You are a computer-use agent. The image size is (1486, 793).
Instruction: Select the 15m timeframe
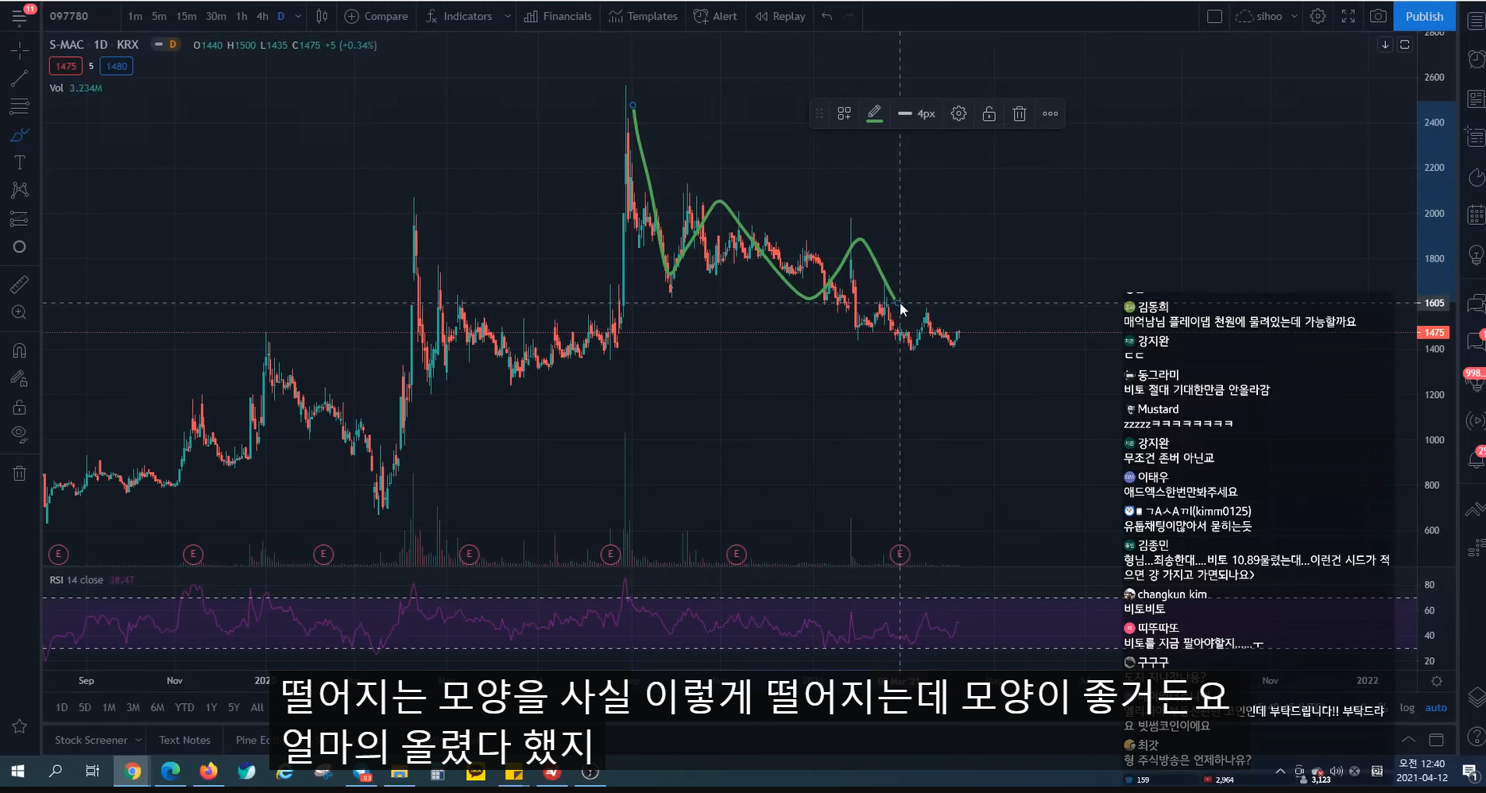[187, 16]
